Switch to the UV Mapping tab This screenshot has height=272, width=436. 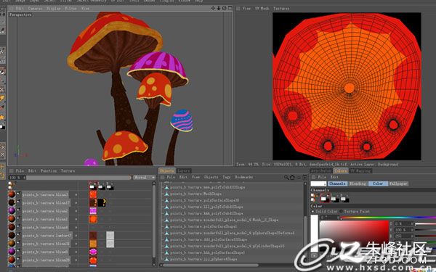pyautogui.click(x=360, y=171)
